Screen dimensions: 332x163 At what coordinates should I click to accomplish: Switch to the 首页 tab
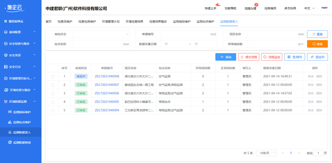tap(48, 22)
